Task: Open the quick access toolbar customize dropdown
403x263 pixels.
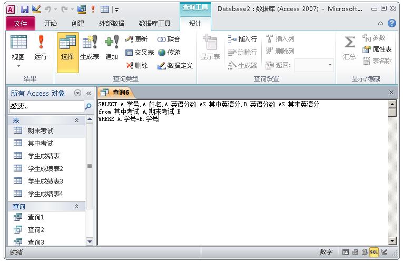Action: [x=116, y=10]
